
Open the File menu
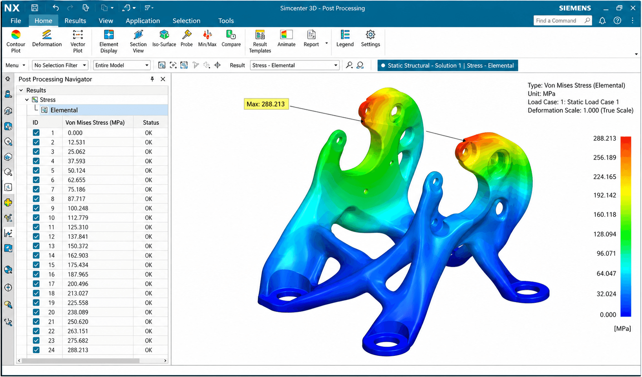[x=16, y=21]
